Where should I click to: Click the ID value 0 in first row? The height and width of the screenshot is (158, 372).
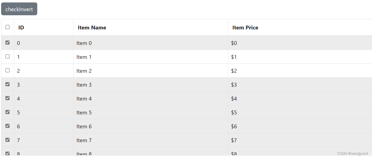coord(18,43)
